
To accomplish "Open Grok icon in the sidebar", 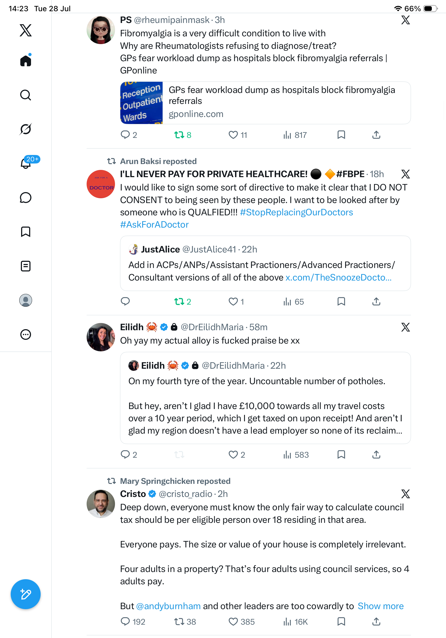I will 26,129.
